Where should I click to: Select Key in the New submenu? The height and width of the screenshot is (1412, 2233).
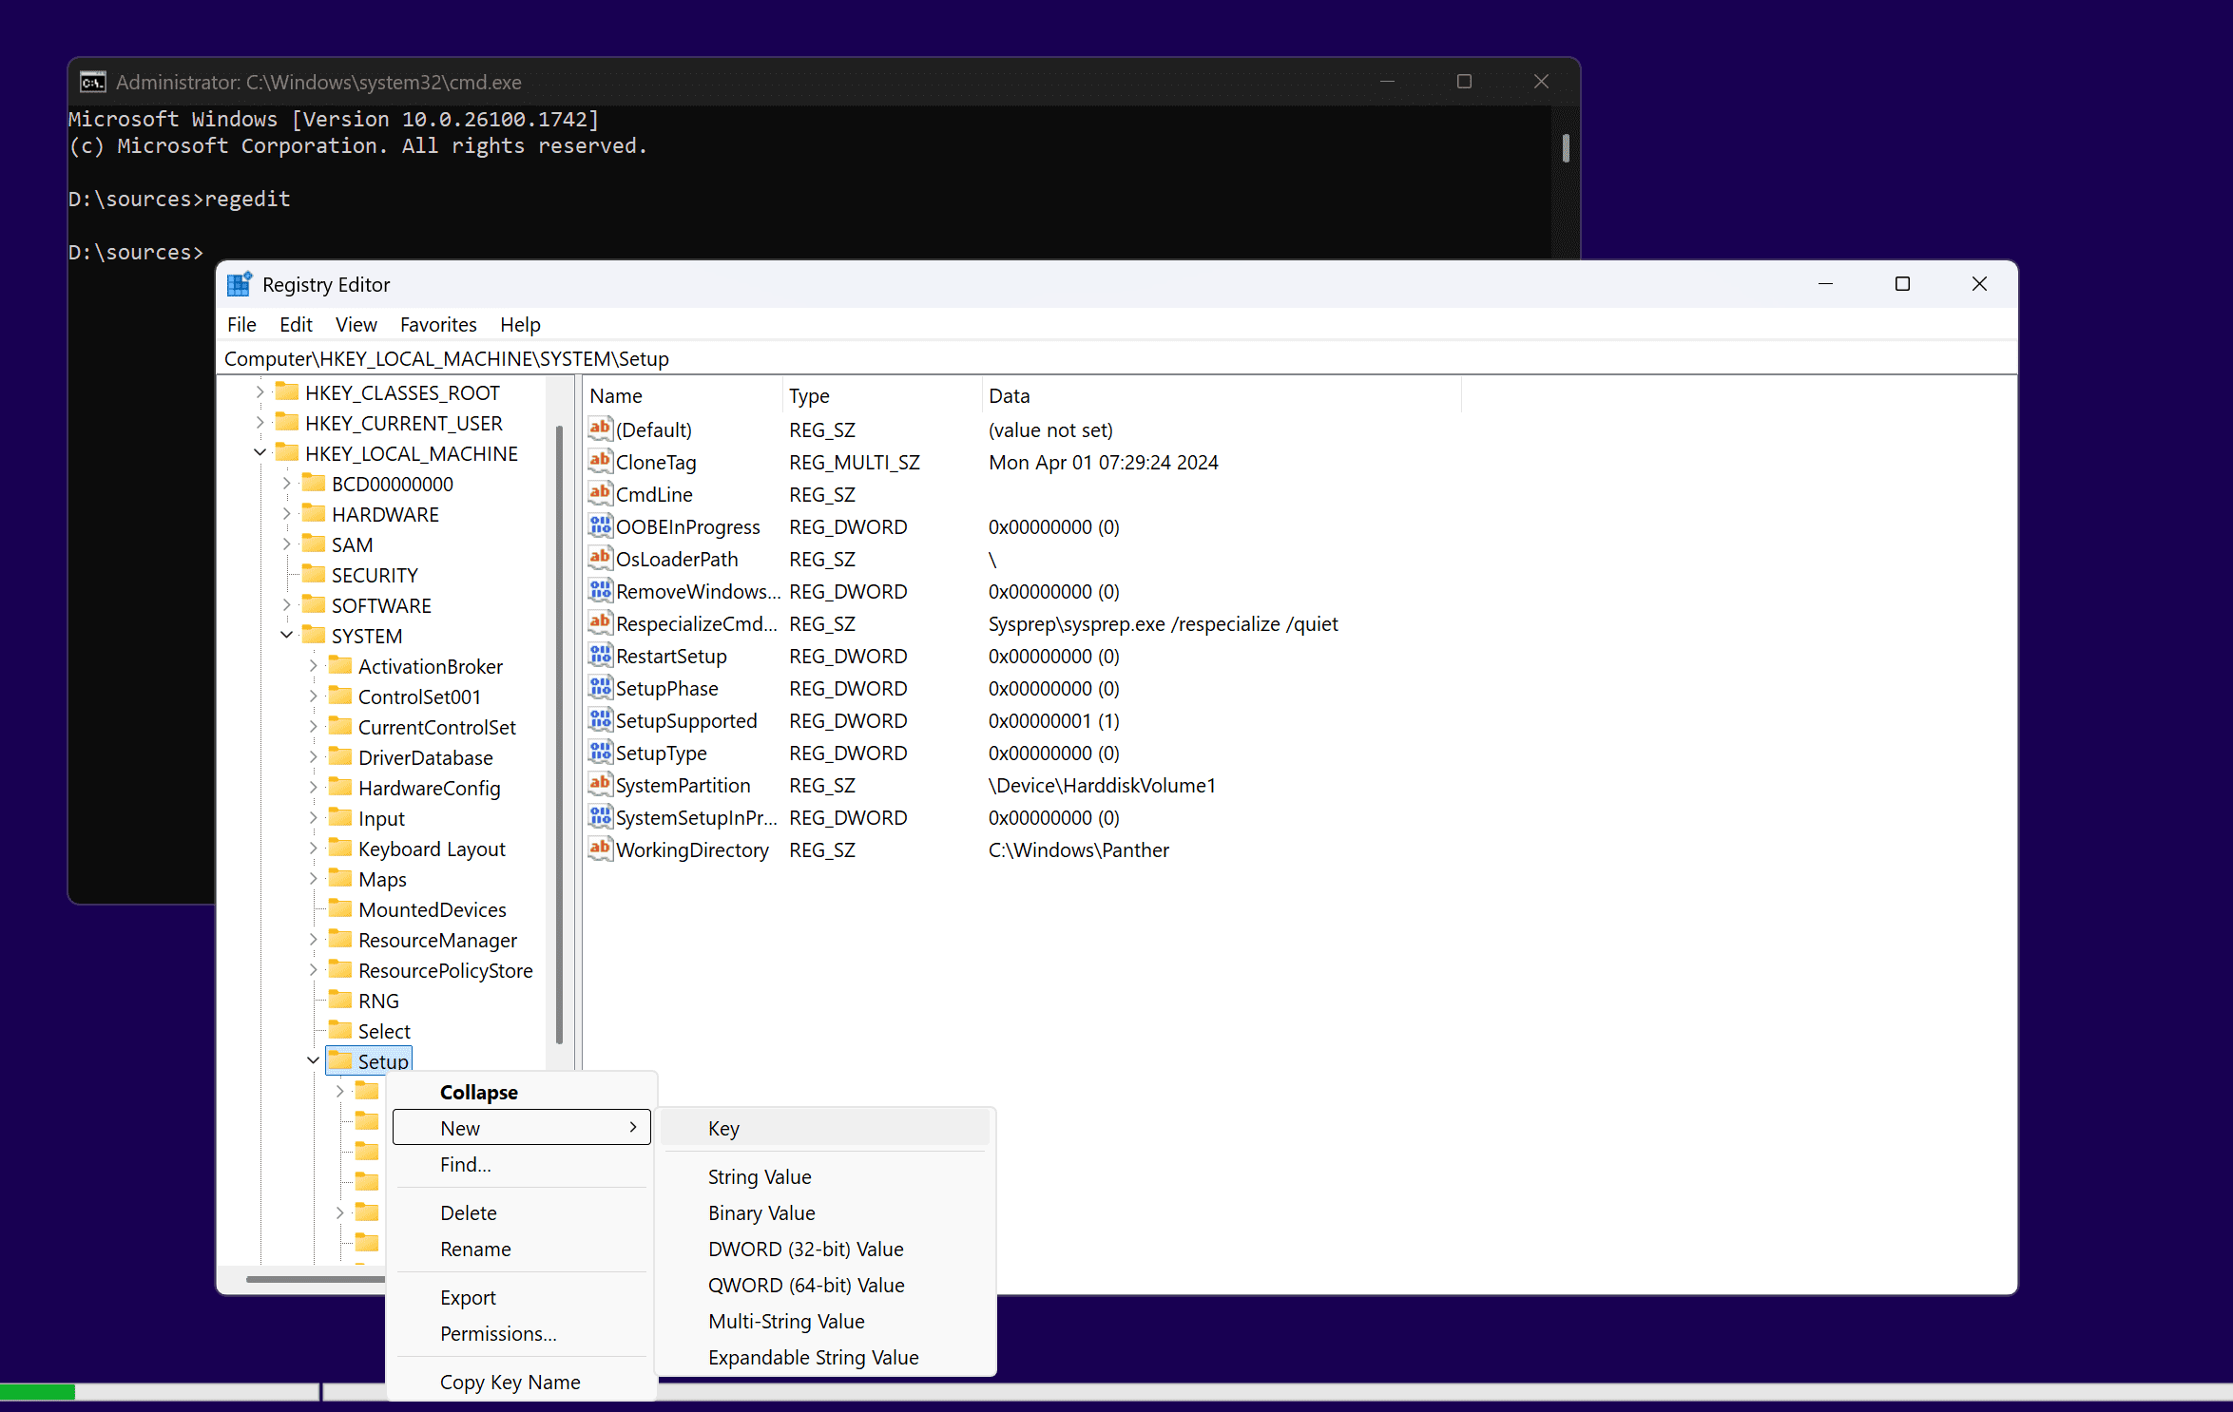pos(723,1128)
